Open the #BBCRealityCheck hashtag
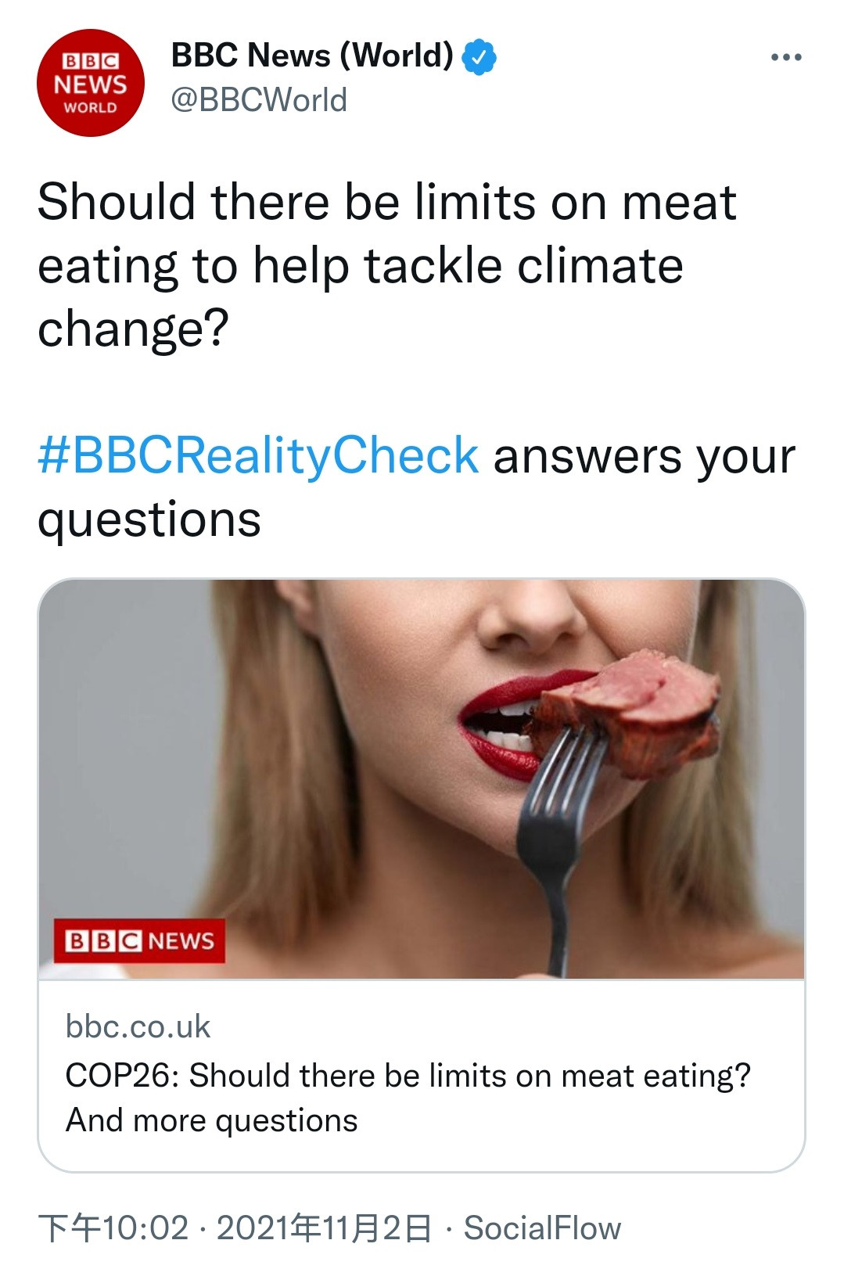Image resolution: width=844 pixels, height=1276 pixels. [x=258, y=455]
